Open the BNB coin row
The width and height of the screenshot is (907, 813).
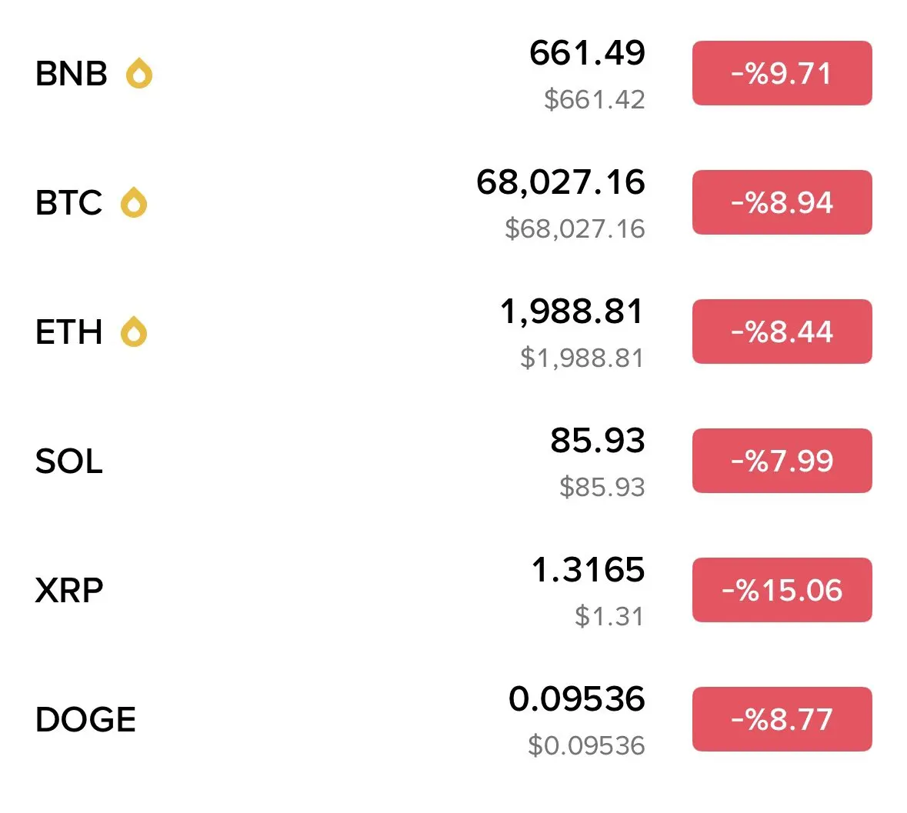click(454, 73)
